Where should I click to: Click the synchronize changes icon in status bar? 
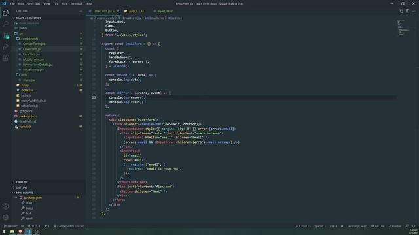[22, 226]
